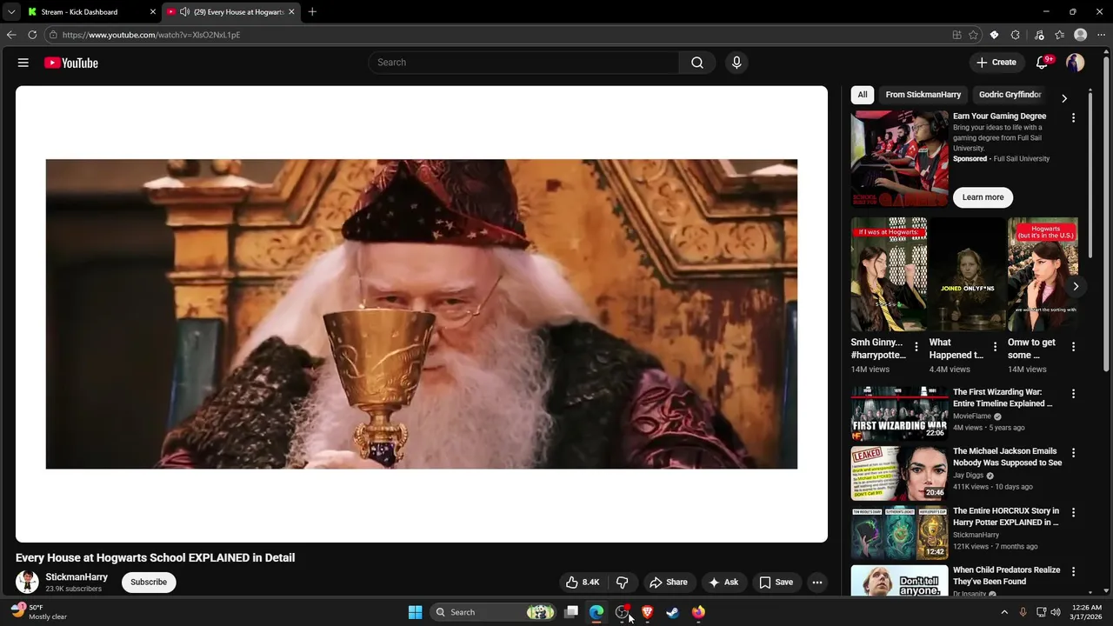Viewport: 1113px width, 626px height.
Task: Click the browser address bar URL
Action: 151,35
